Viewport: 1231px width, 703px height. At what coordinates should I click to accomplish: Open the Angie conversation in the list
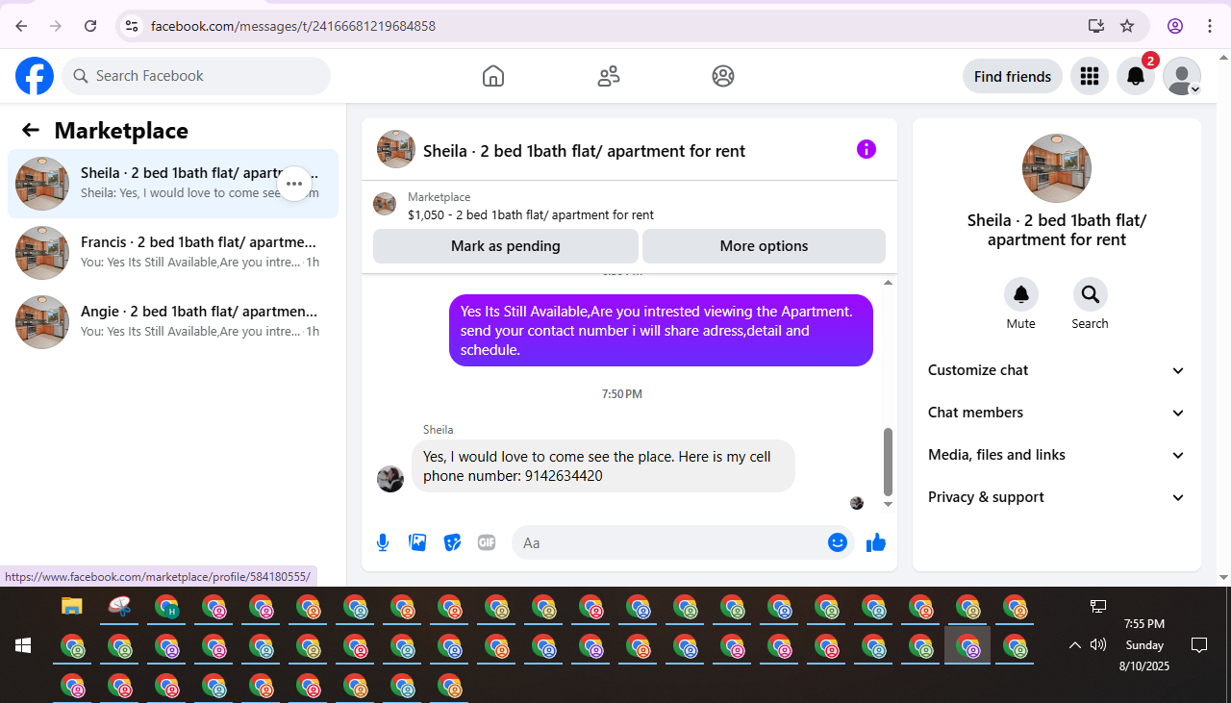click(173, 322)
